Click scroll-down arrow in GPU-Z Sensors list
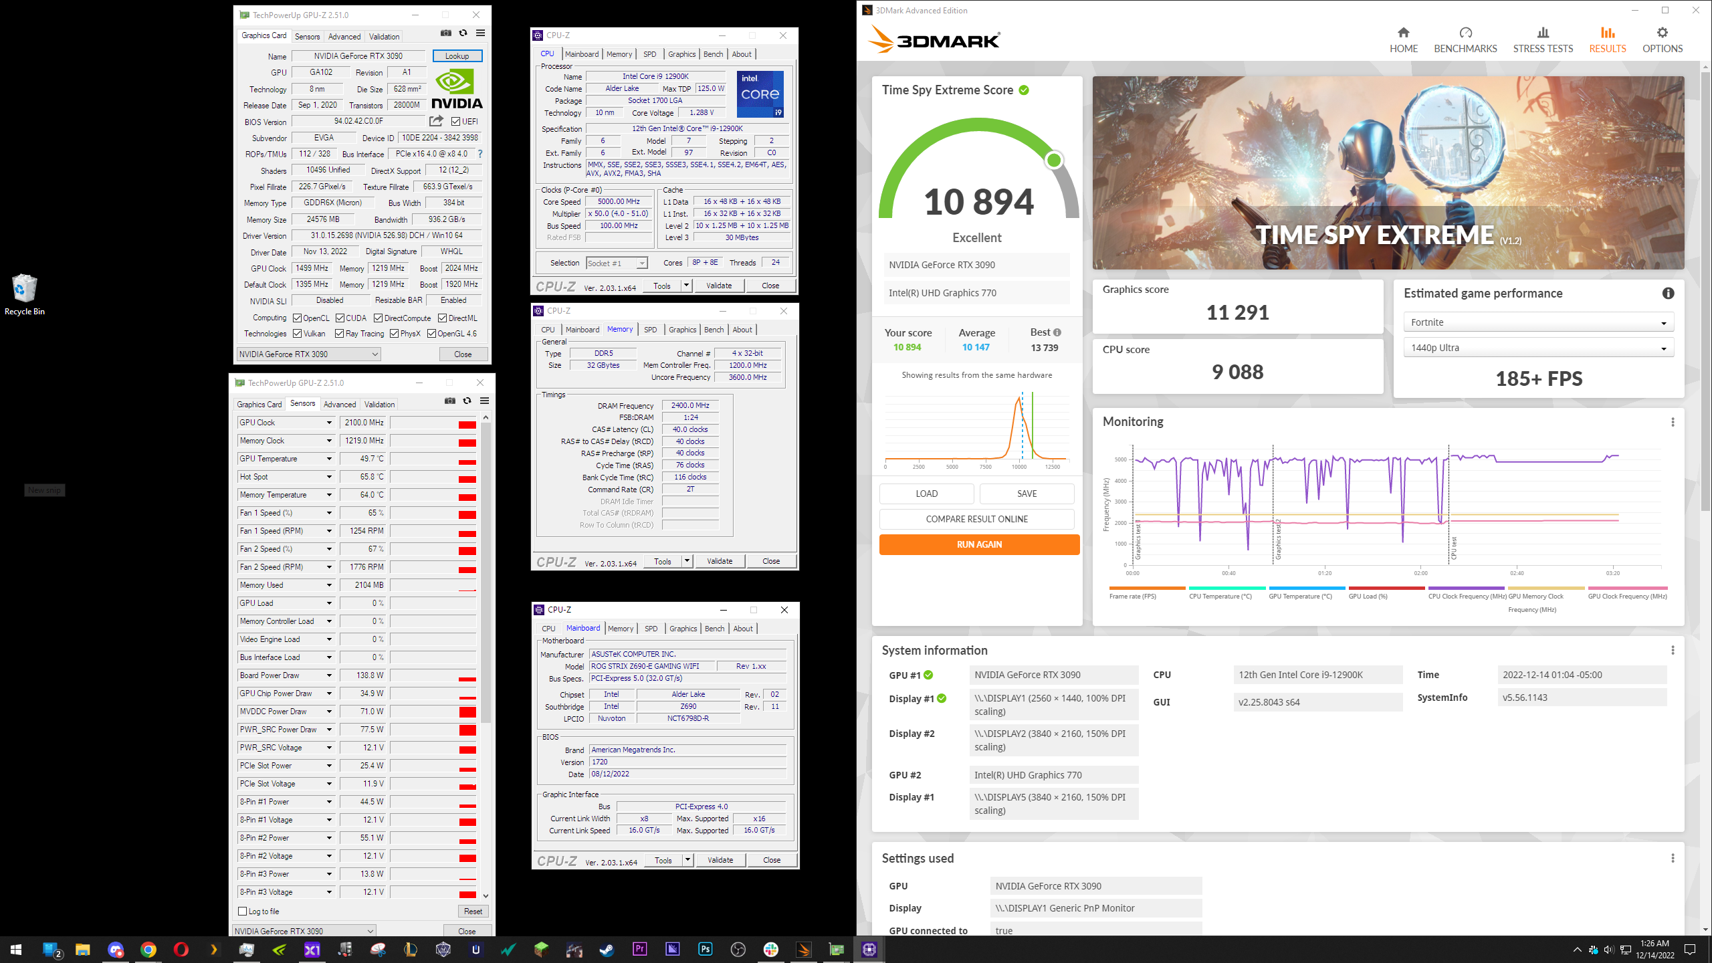Viewport: 1712px width, 963px height. pos(486,895)
